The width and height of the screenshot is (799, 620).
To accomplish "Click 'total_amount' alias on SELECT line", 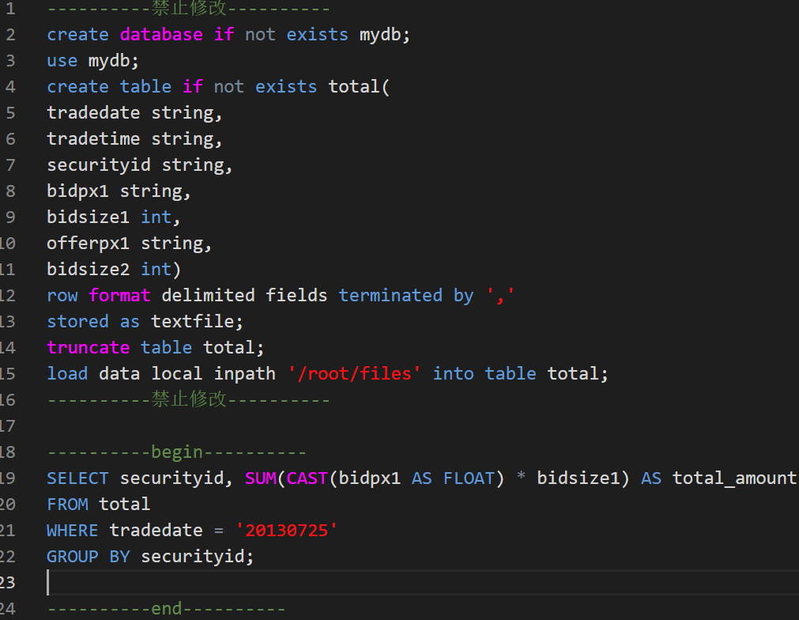I will coord(735,478).
